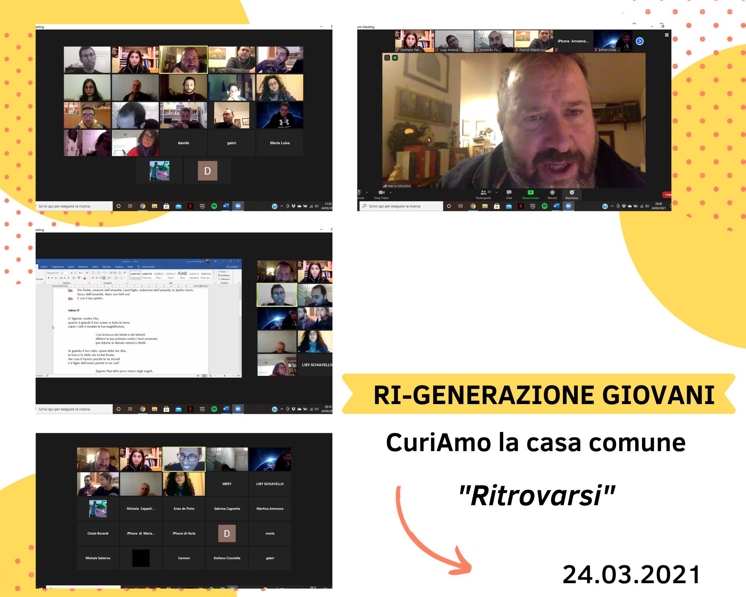The height and width of the screenshot is (597, 746).
Task: Open the Trova dropdown in Word
Action: [x=224, y=272]
